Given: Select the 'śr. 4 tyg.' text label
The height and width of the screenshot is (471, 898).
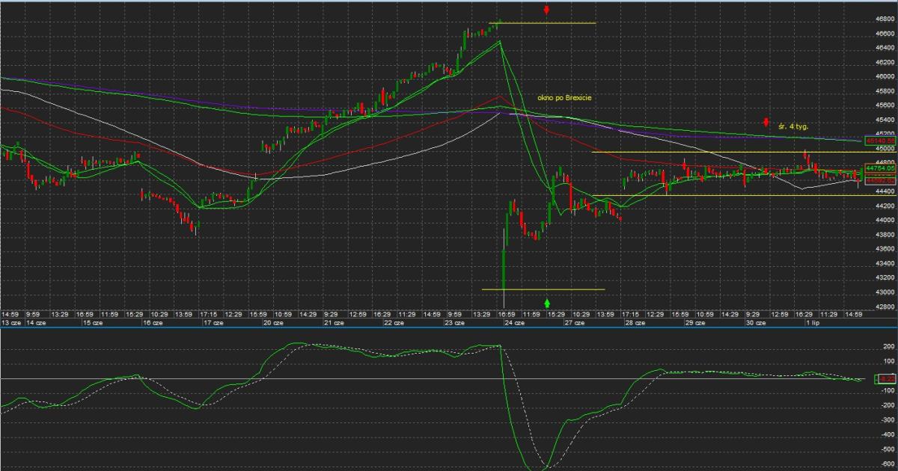Looking at the screenshot, I should click(793, 127).
